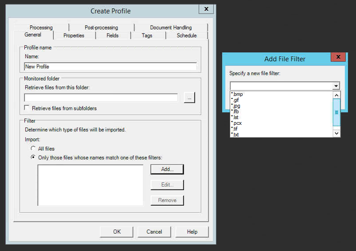Choose *.lst from the filter list
Screen dimensions: 356x251
pyautogui.click(x=281, y=117)
